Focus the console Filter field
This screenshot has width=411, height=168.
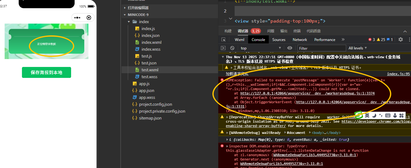pos(321,48)
